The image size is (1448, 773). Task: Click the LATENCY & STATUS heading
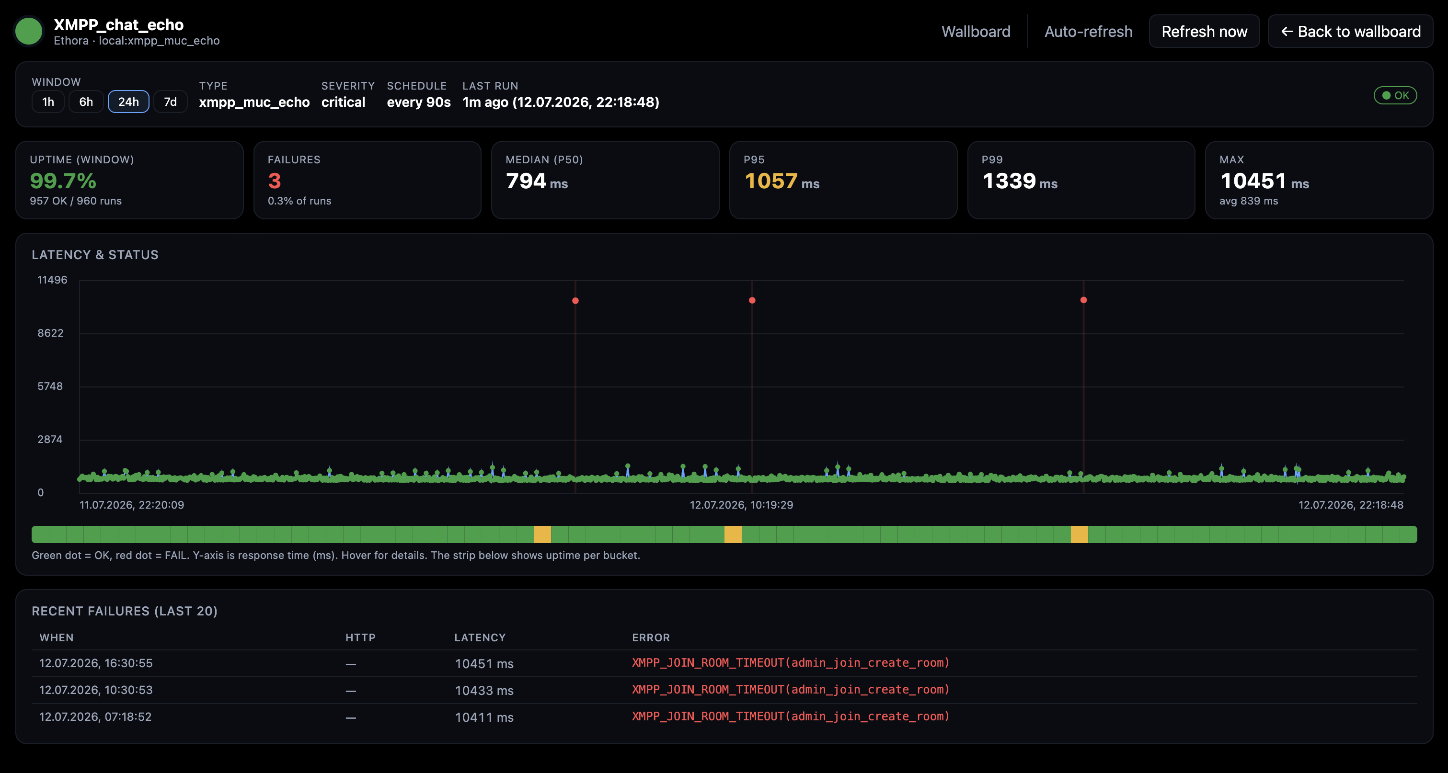(x=95, y=255)
